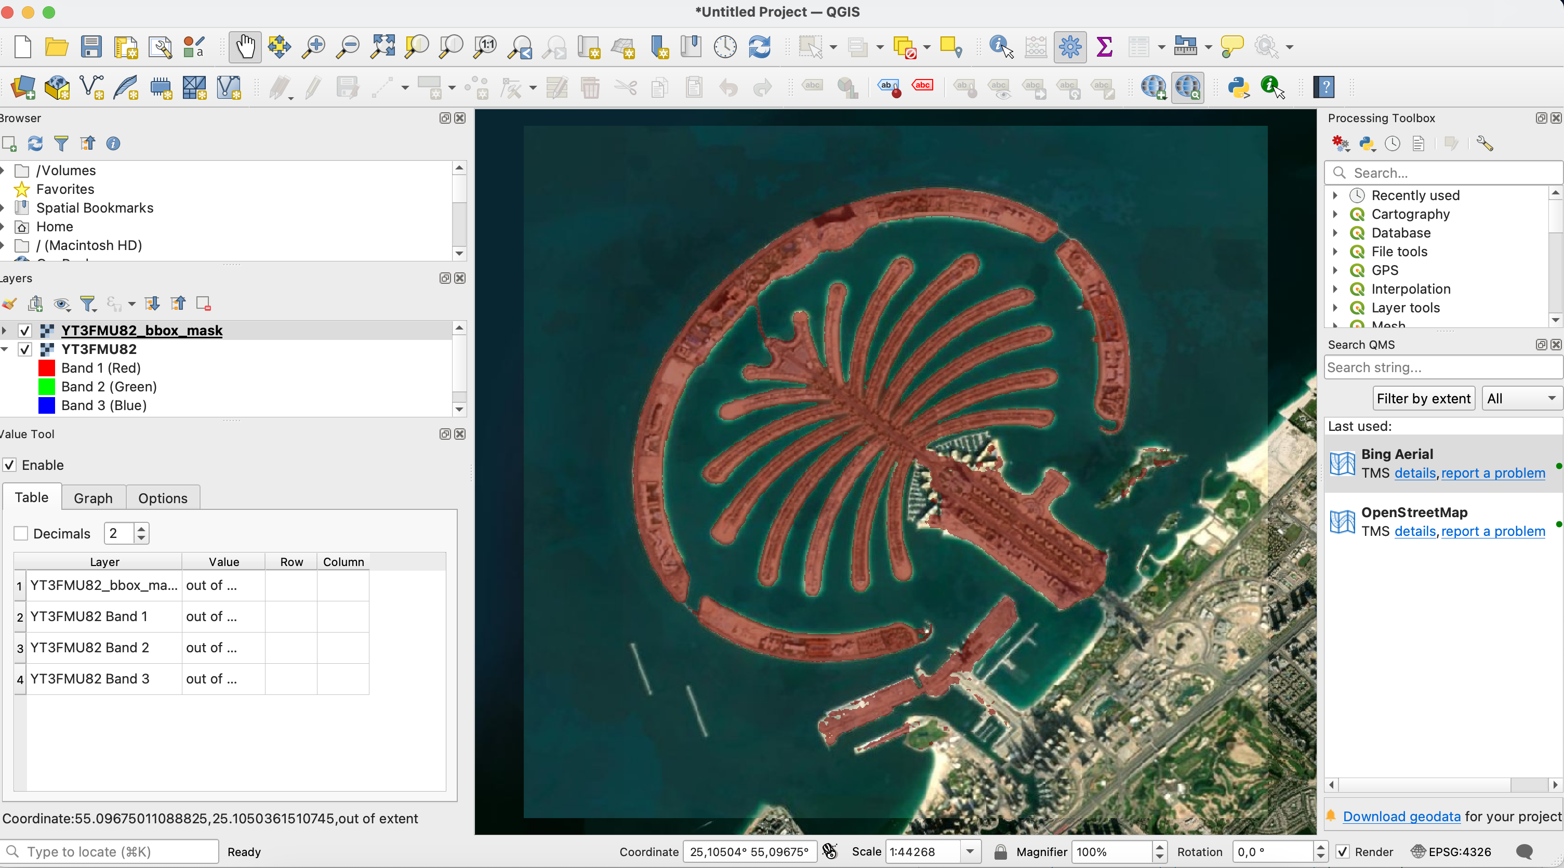Click the Zoom Full extent icon
1564x868 pixels.
[382, 47]
